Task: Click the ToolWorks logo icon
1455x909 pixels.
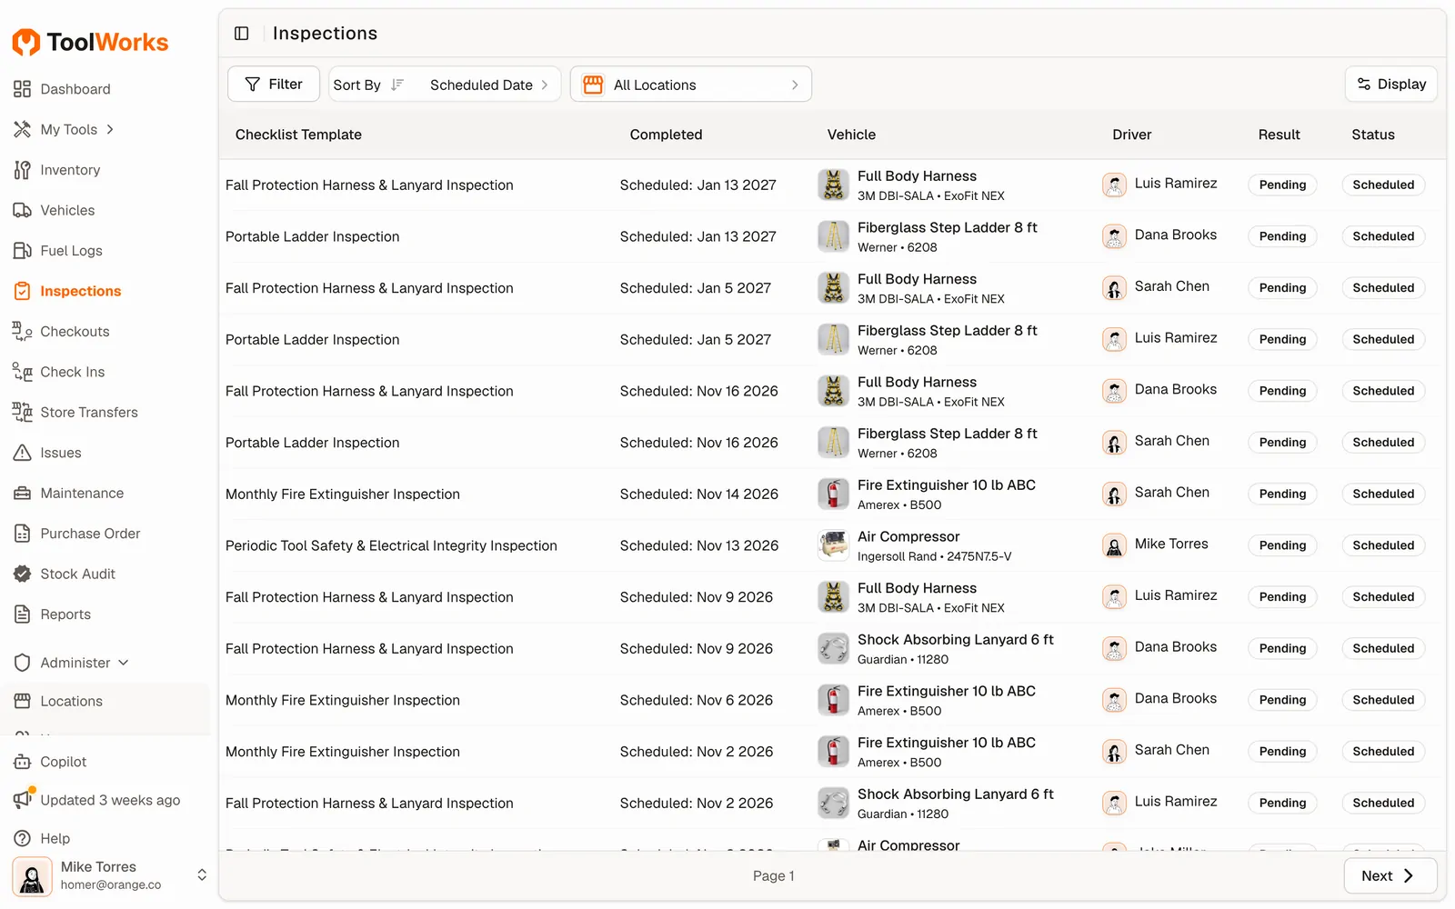Action: [x=25, y=42]
